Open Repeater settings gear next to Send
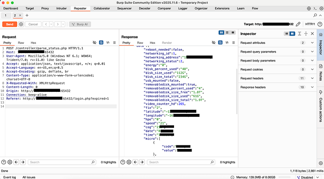This screenshot has height=179, width=324. (x=21, y=24)
